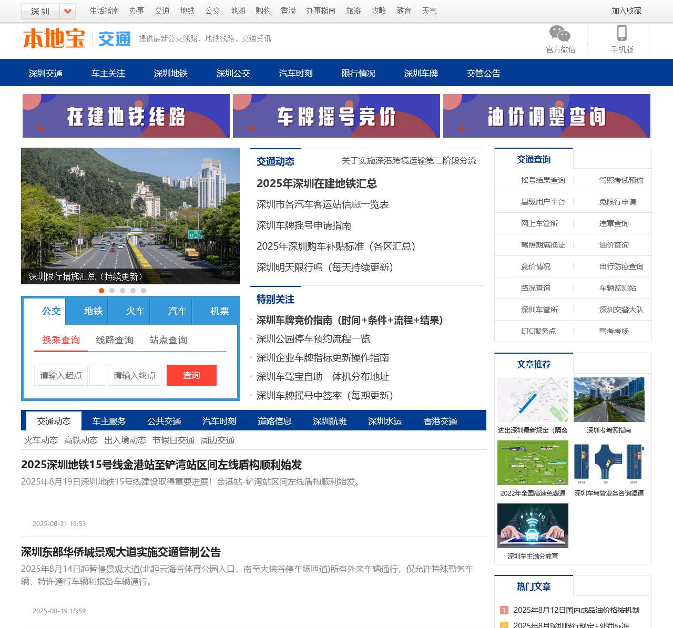Viewport: 673px width, 628px height.
Task: Open 深圳地铁 in the blue navigation bar
Action: click(170, 73)
